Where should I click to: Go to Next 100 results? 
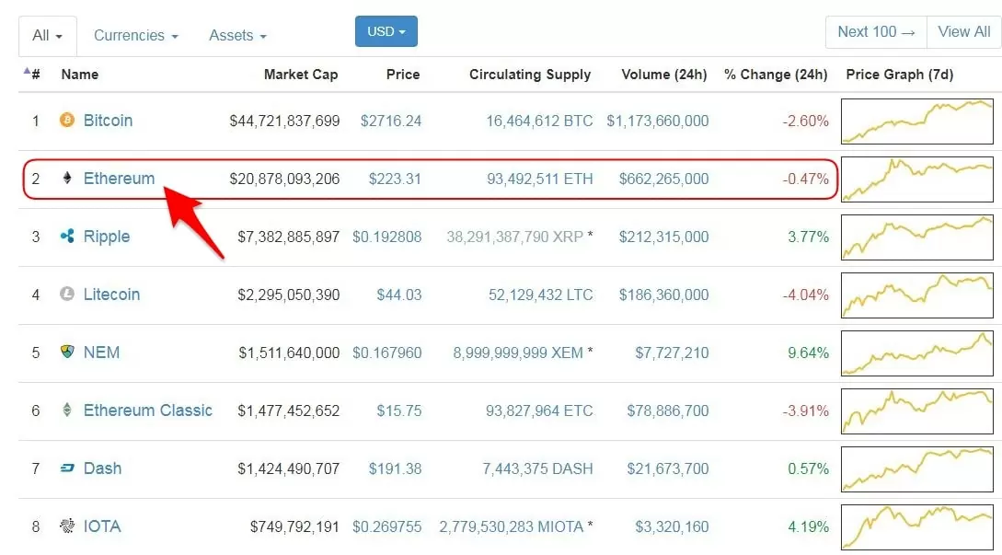click(x=876, y=32)
